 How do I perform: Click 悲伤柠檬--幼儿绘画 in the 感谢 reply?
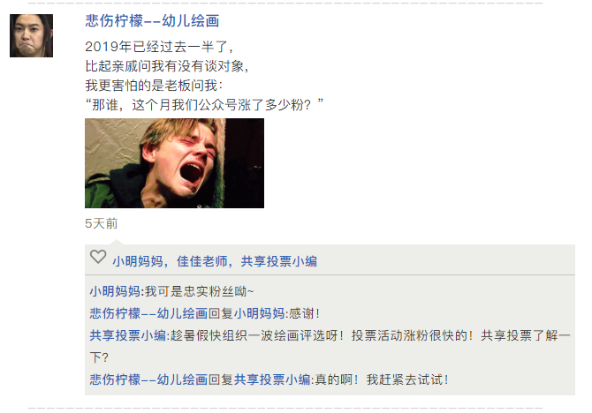pyautogui.click(x=148, y=313)
